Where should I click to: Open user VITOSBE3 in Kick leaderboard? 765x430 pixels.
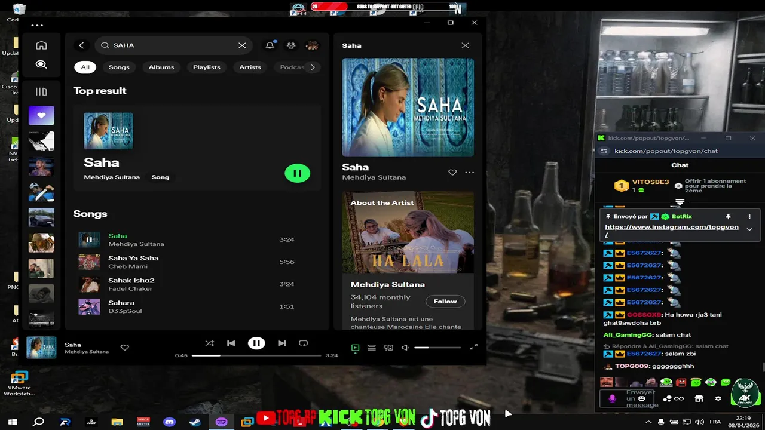[x=651, y=182]
